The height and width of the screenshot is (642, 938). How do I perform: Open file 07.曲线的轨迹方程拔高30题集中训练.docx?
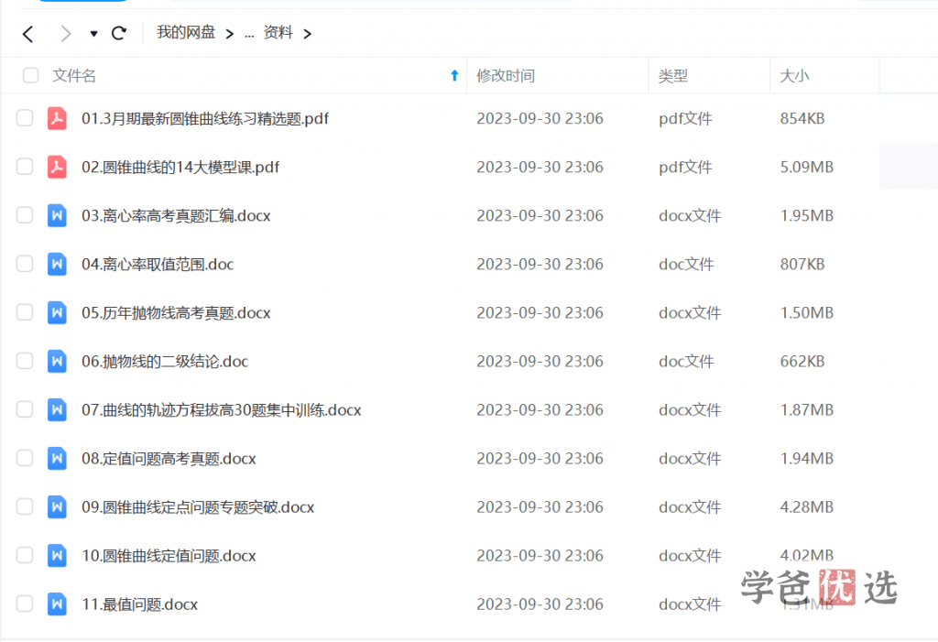[222, 410]
